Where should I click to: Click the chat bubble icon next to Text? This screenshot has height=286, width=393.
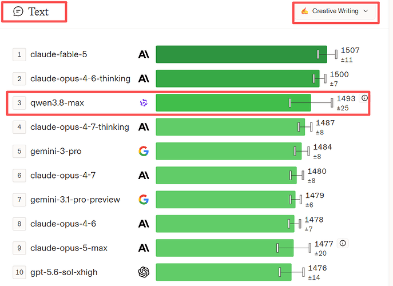click(18, 11)
